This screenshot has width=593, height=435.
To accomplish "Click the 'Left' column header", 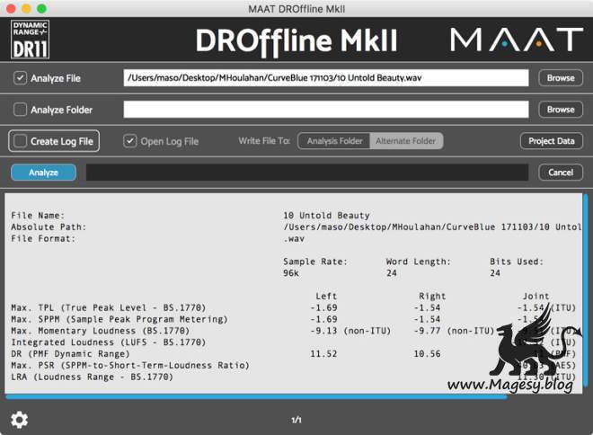I will [326, 297].
